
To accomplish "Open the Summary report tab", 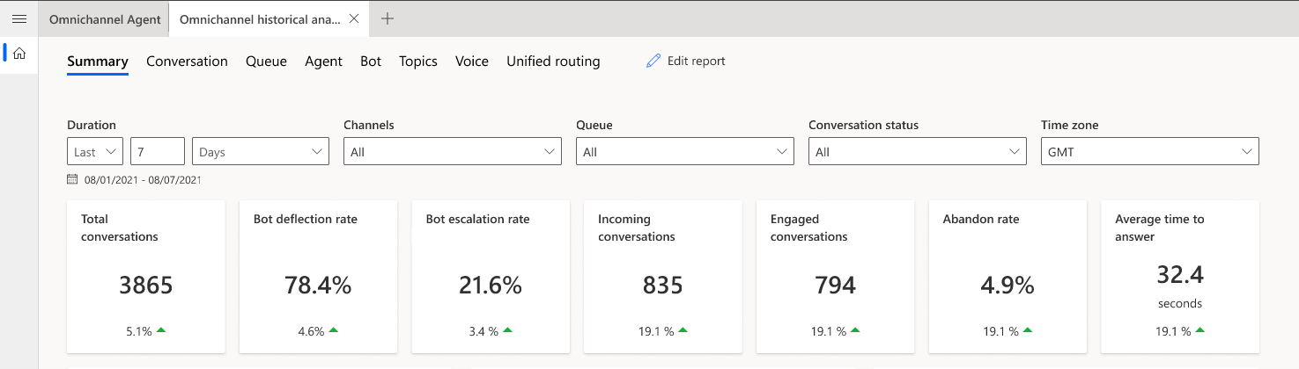I will pyautogui.click(x=98, y=61).
